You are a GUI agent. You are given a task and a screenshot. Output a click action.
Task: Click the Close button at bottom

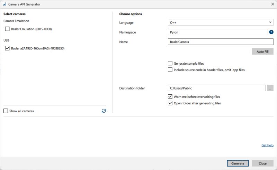pyautogui.click(x=262, y=163)
